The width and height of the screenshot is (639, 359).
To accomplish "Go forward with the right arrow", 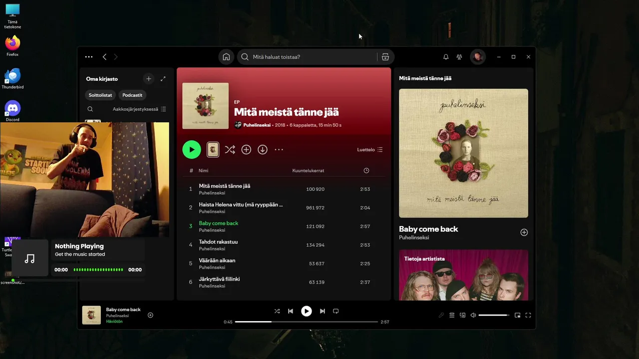I will click(116, 57).
